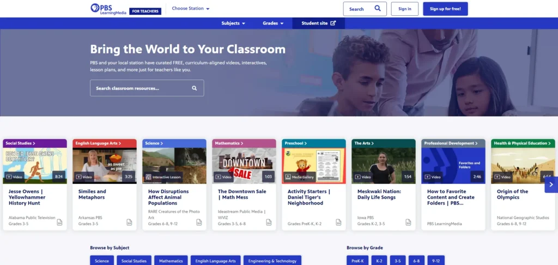Click the Jesse Owens video thumbnail

pyautogui.click(x=35, y=166)
